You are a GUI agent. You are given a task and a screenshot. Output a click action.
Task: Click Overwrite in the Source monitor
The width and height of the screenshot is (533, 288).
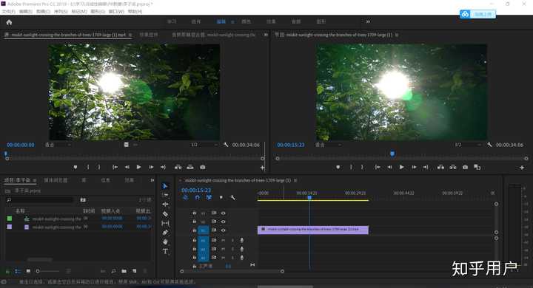190,167
